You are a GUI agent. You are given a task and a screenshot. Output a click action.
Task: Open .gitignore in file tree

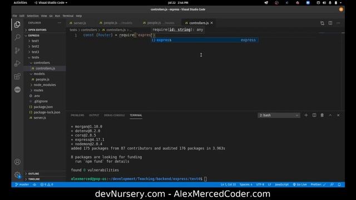(45, 101)
